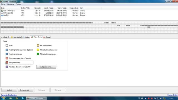Click the dark blue Niepofragmentowany swatch

(x=7, y=54)
